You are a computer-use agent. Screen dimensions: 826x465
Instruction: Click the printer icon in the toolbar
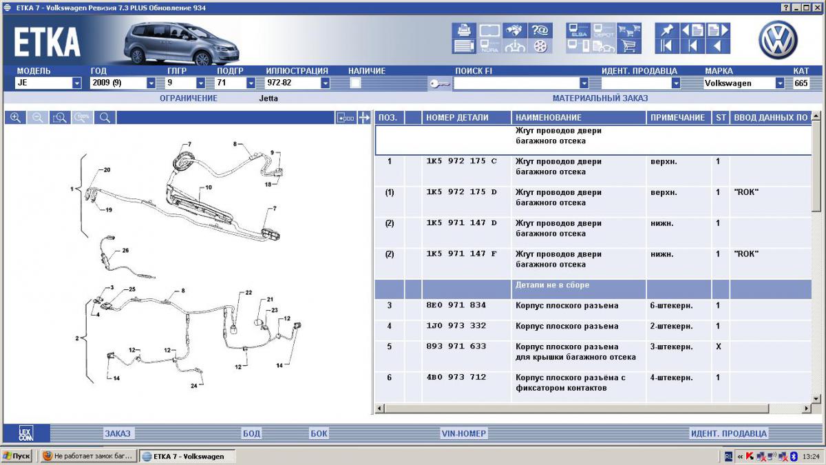tap(464, 30)
